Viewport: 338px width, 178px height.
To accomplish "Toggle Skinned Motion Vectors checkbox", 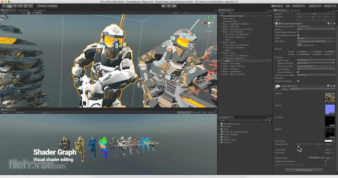I will tap(298, 35).
